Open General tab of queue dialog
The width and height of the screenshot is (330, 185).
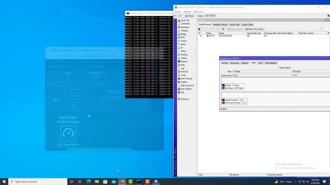[224, 63]
